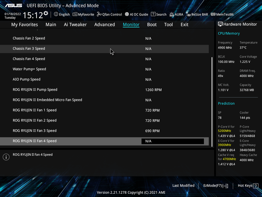This screenshot has width=262, height=197.
Task: Select ROG RYUJIN II Pump Speed row
Action: pyautogui.click(x=104, y=90)
